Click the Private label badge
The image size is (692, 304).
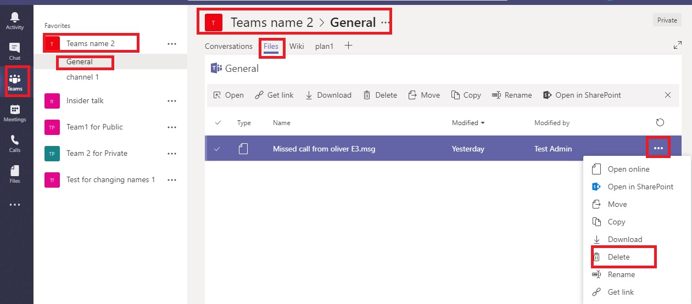click(667, 20)
